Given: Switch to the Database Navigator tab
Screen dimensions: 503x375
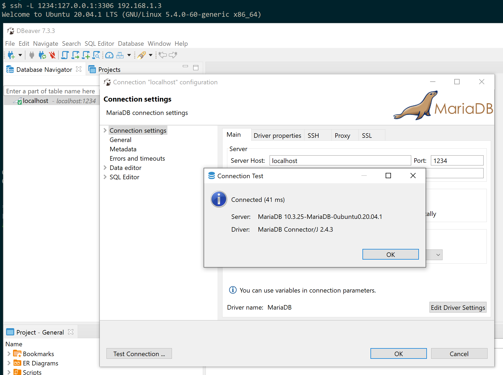Looking at the screenshot, I should (44, 69).
